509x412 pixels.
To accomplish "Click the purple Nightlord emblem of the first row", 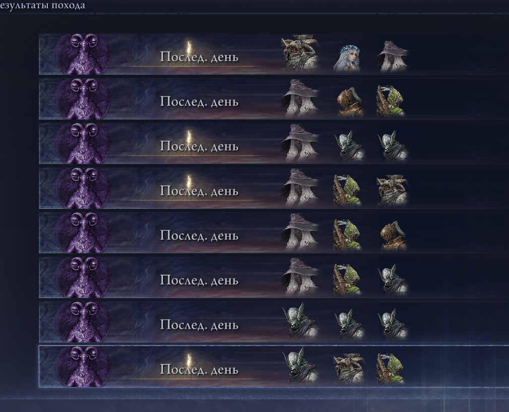I will click(x=83, y=54).
